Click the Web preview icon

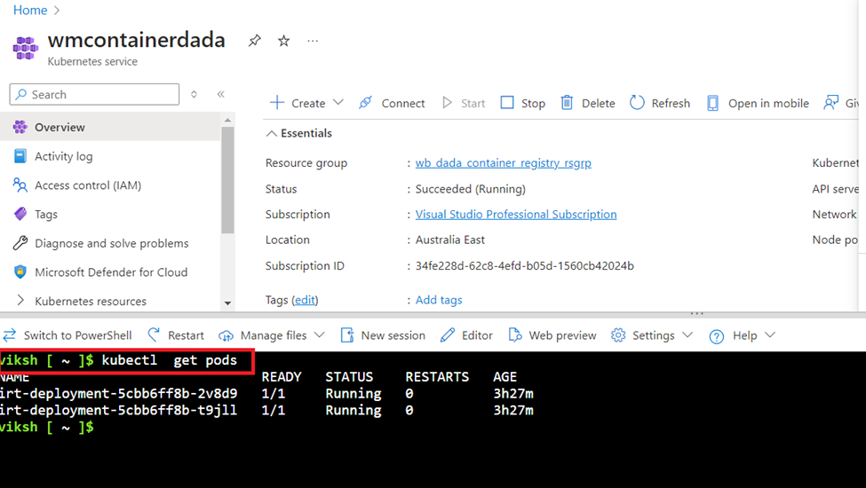click(515, 335)
